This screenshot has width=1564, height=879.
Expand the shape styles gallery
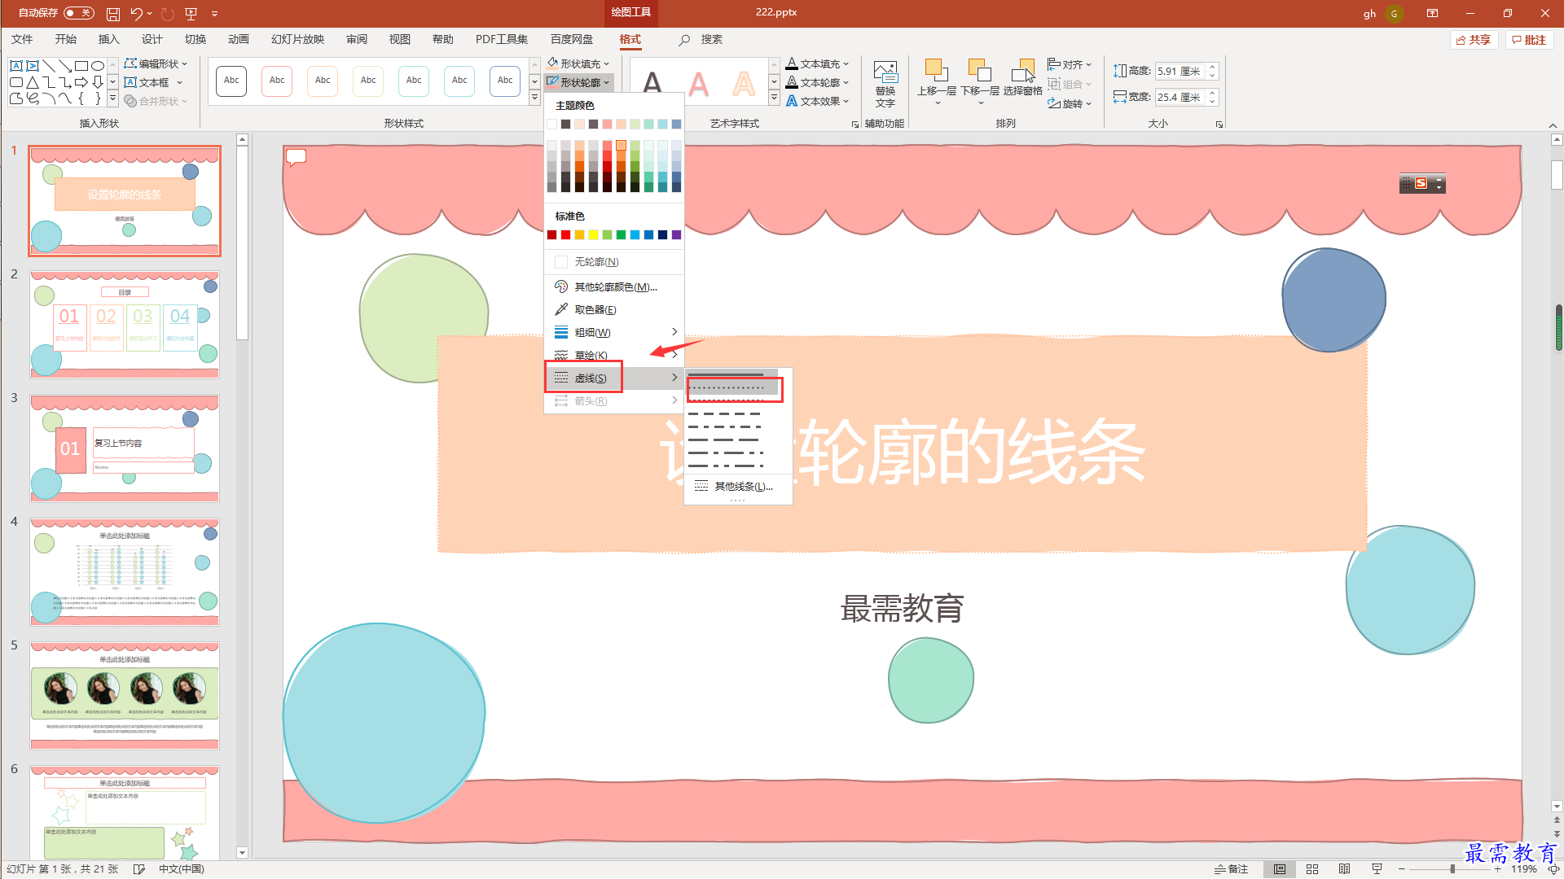(534, 98)
